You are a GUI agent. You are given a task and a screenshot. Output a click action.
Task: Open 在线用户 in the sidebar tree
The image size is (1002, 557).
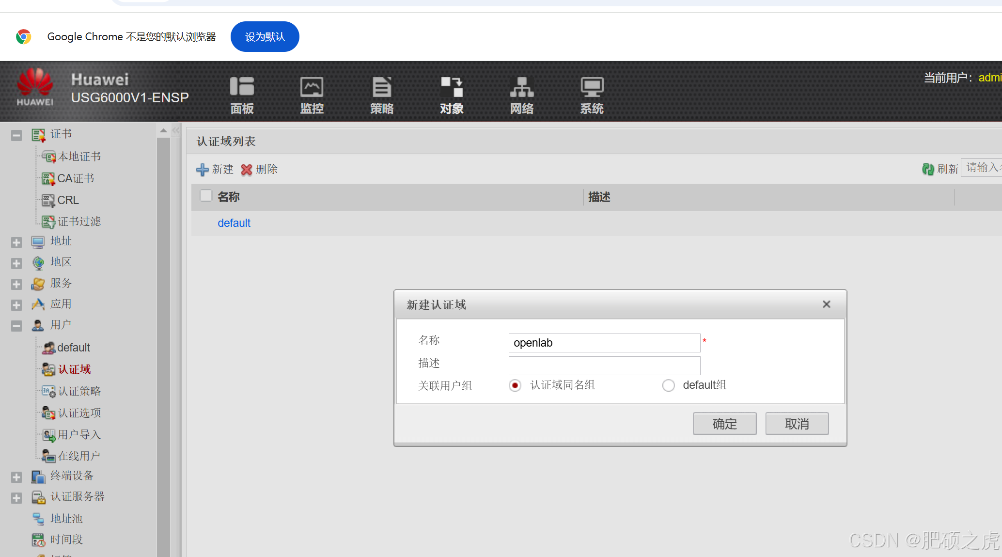coord(79,456)
